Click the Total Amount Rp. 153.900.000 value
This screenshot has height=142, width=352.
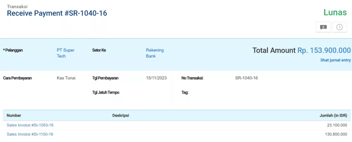pyautogui.click(x=324, y=50)
